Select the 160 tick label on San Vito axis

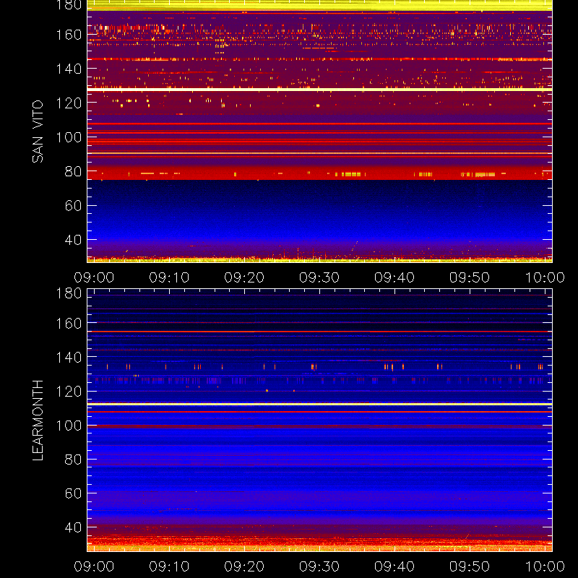tap(69, 35)
